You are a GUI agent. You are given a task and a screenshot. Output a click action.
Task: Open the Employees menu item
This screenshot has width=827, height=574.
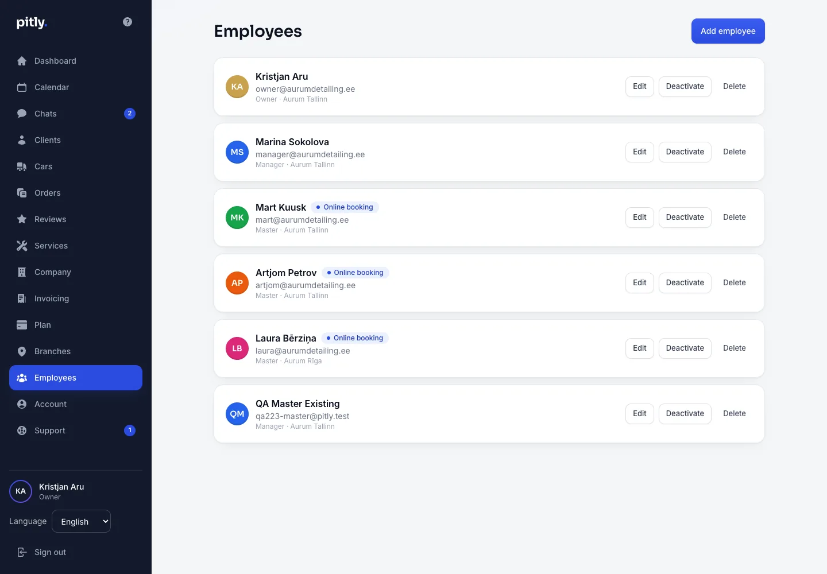click(x=76, y=378)
